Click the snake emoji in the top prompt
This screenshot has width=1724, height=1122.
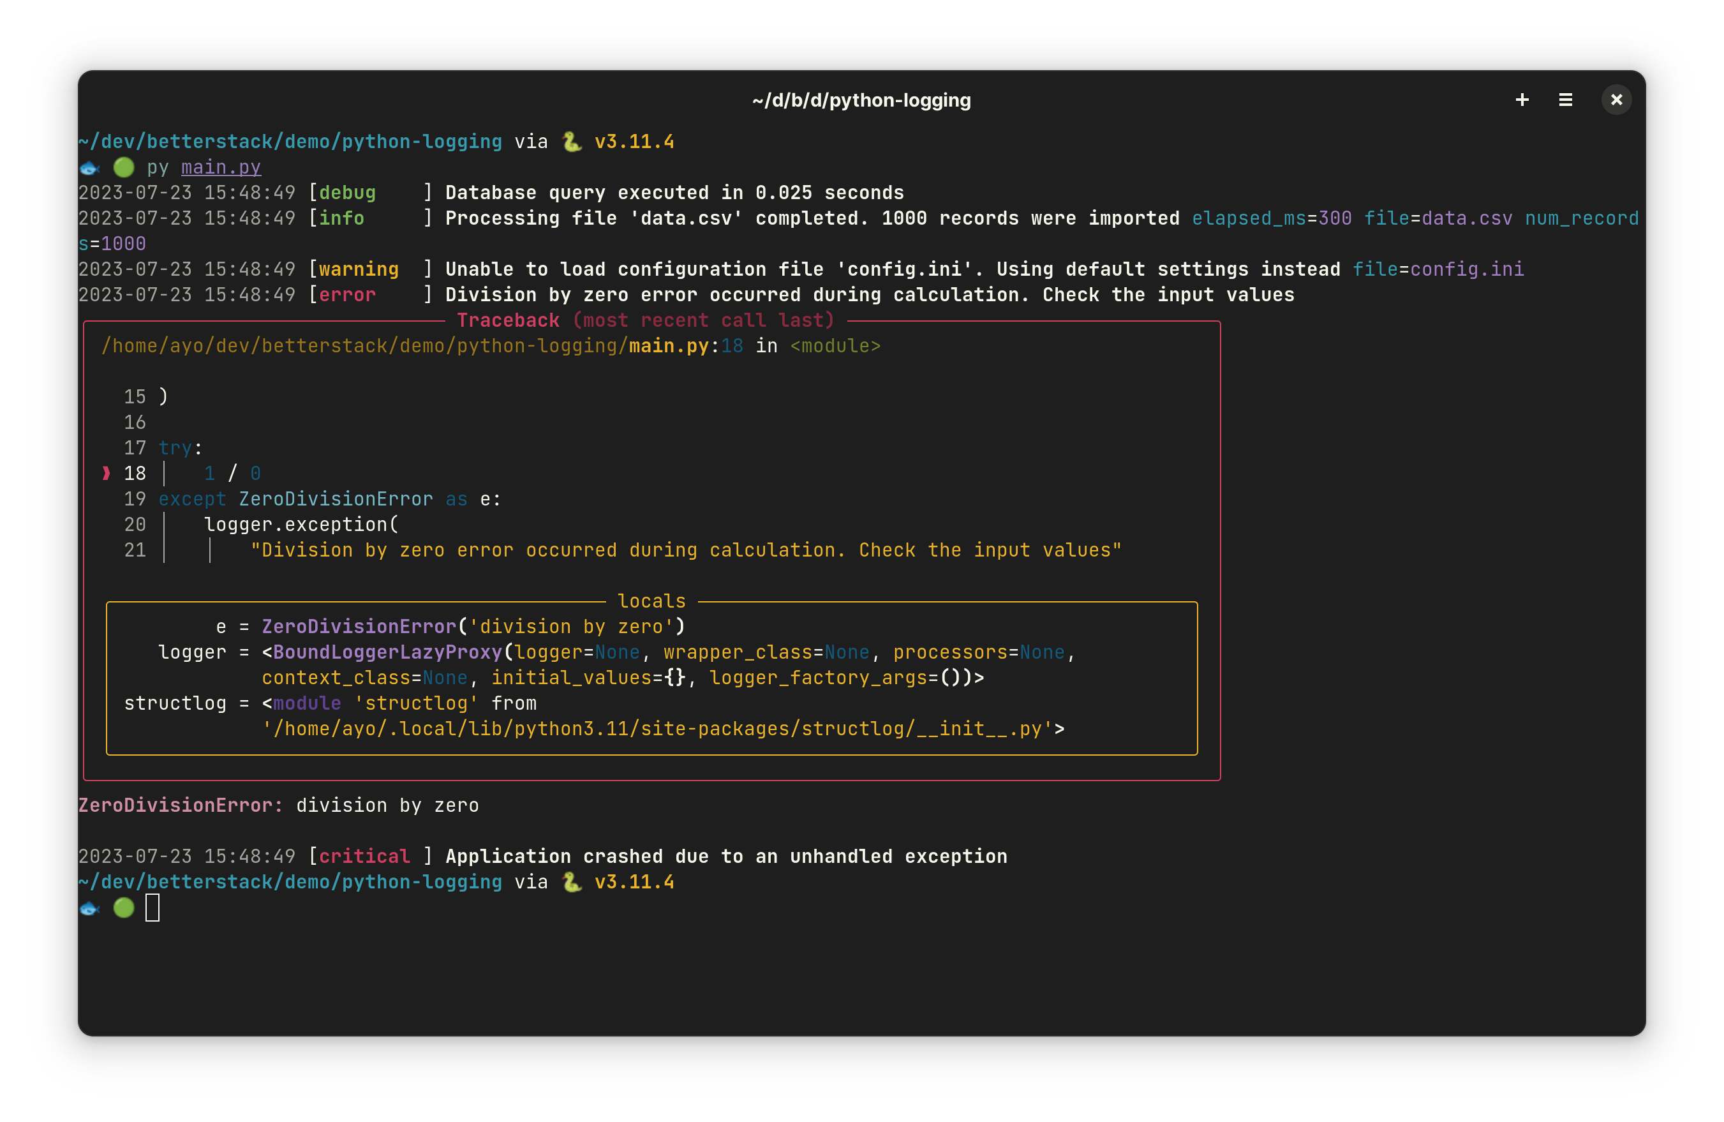click(572, 142)
